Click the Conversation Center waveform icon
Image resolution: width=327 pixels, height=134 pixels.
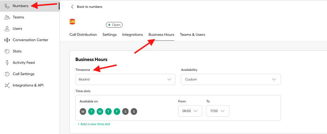click(7, 40)
